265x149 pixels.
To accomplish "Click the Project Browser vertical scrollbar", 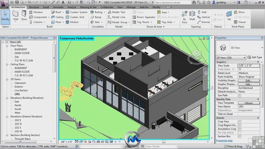I will click(x=55, y=58).
